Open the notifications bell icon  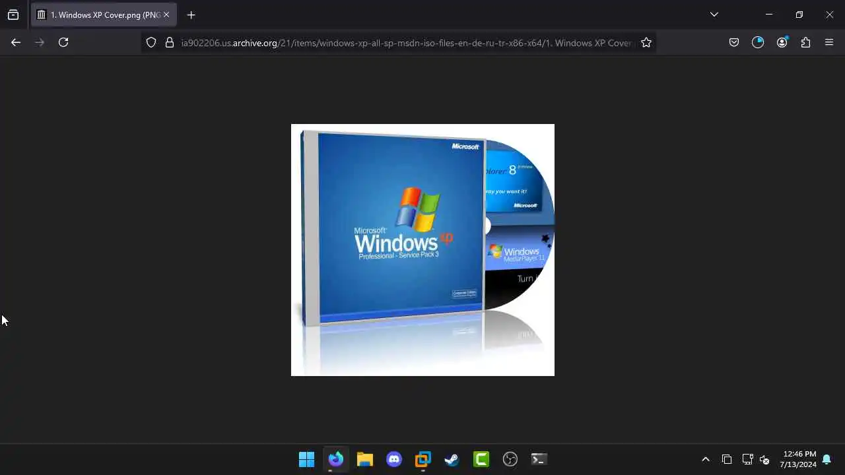(827, 459)
